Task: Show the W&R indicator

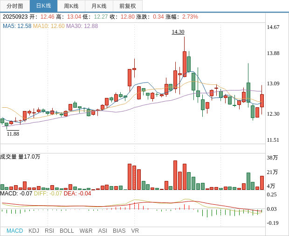Action: point(86,231)
